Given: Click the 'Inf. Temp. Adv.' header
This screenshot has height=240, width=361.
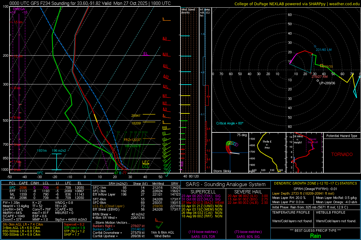Looking at the screenshot, I should tap(205, 13).
